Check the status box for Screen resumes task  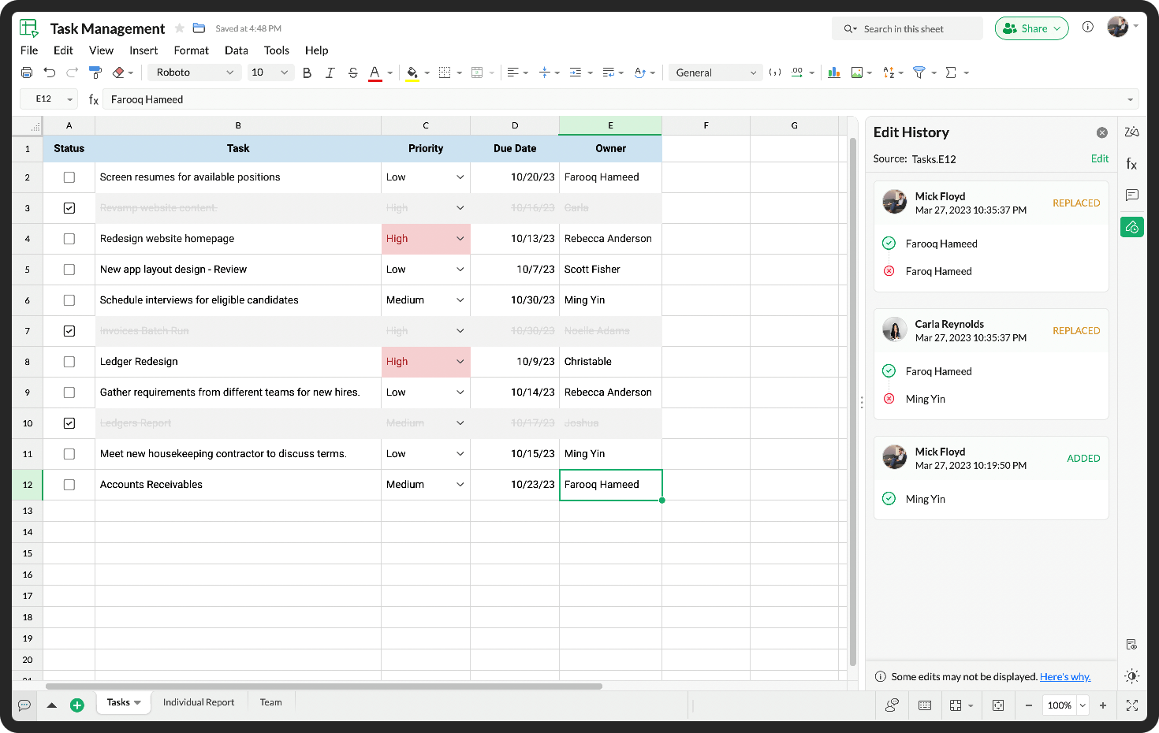click(69, 177)
